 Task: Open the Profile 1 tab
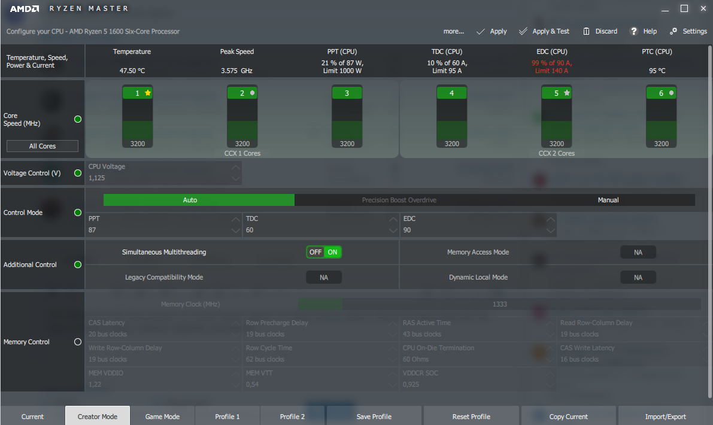[x=227, y=417]
